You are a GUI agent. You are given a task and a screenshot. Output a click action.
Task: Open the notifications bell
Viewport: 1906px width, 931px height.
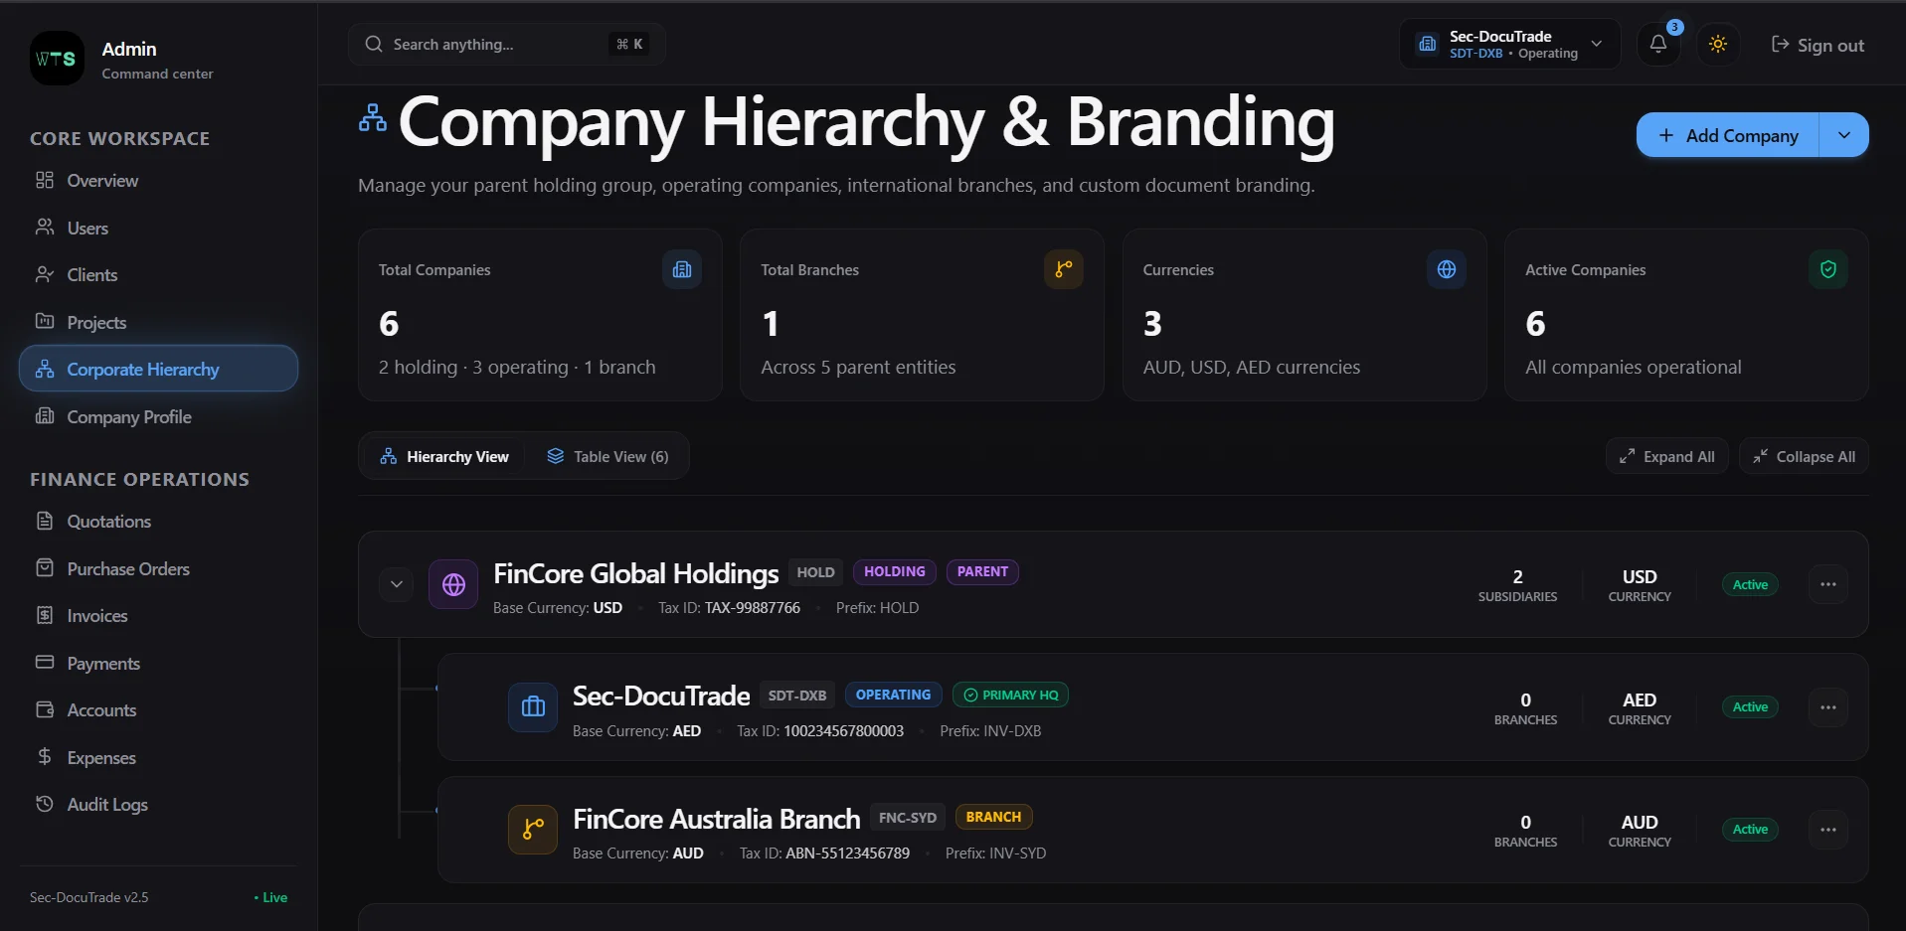[x=1657, y=45]
